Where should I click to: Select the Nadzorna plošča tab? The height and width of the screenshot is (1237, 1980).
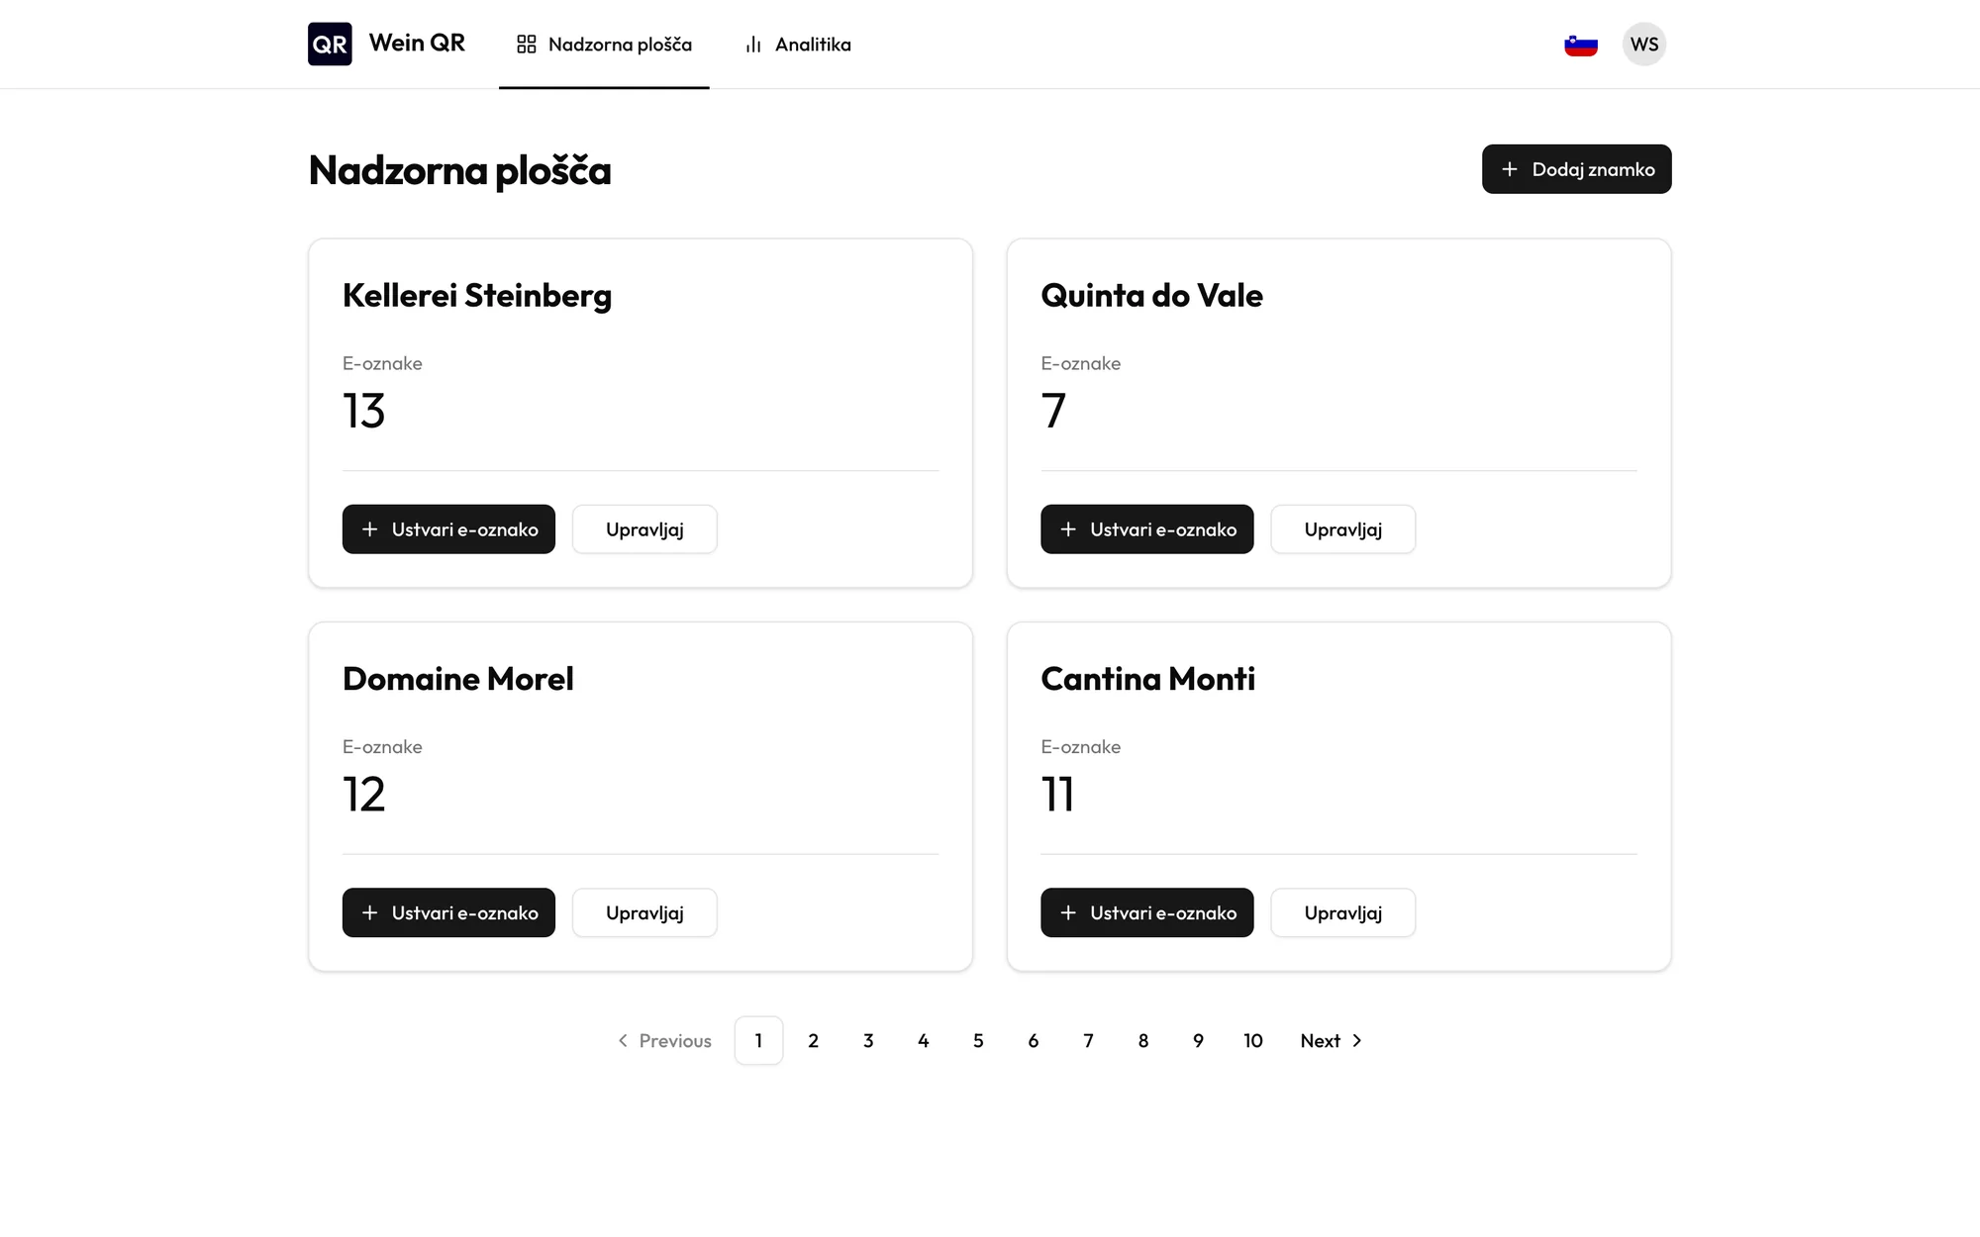(x=604, y=45)
